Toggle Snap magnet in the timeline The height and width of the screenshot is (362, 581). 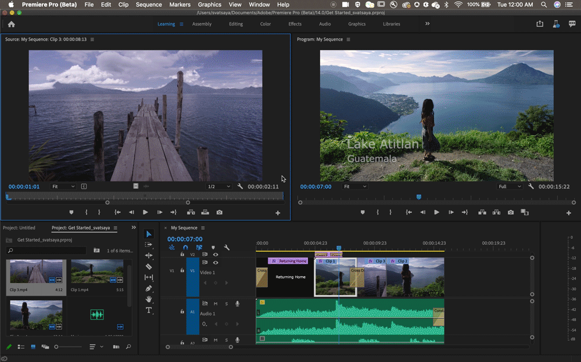pyautogui.click(x=185, y=247)
